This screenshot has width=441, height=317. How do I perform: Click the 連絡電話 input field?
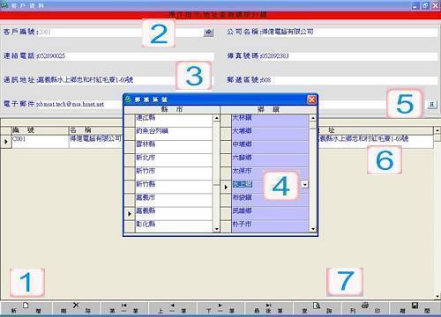(x=125, y=55)
